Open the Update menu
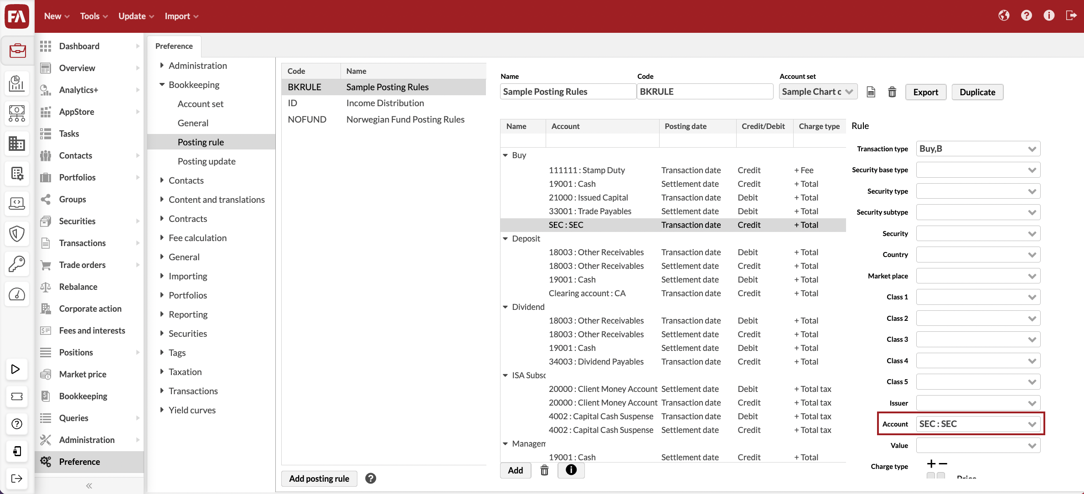Image resolution: width=1084 pixels, height=494 pixels. (136, 16)
